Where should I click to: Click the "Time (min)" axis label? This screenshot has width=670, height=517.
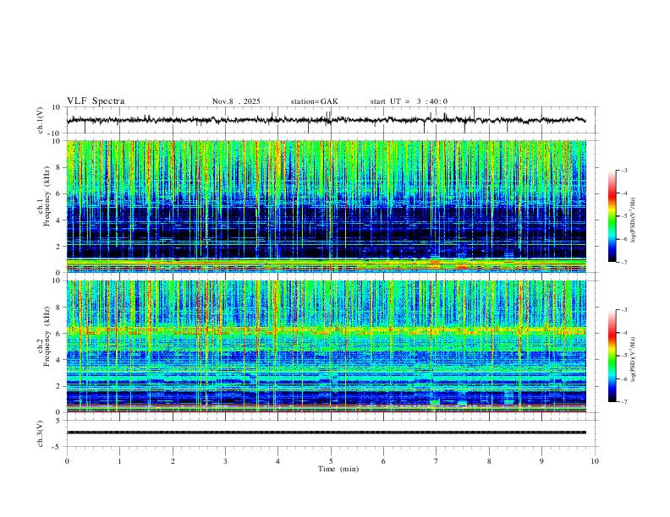click(338, 469)
